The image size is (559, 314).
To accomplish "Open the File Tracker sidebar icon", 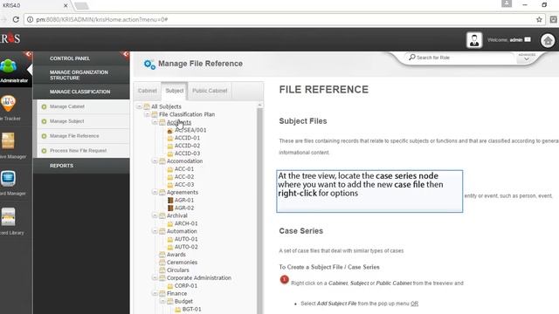I will pos(8,103).
